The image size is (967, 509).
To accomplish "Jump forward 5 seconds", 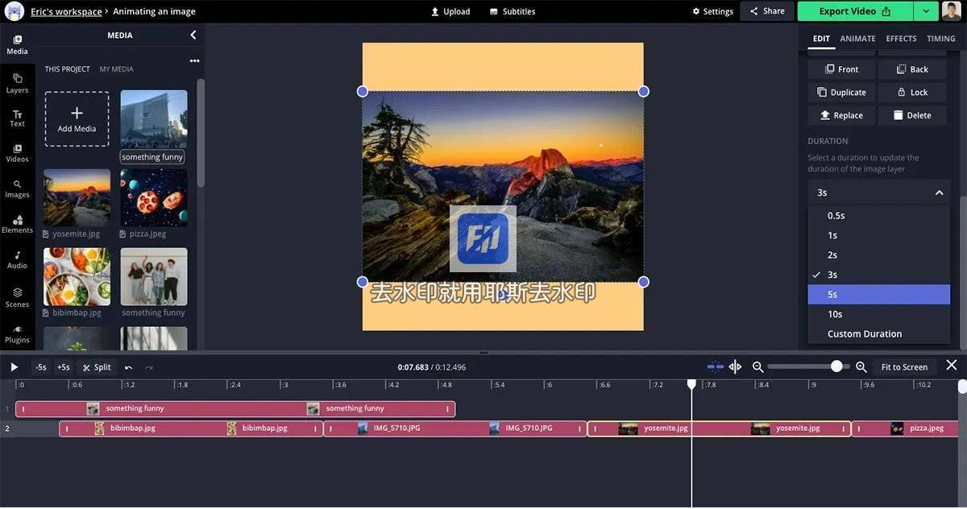I will point(64,367).
